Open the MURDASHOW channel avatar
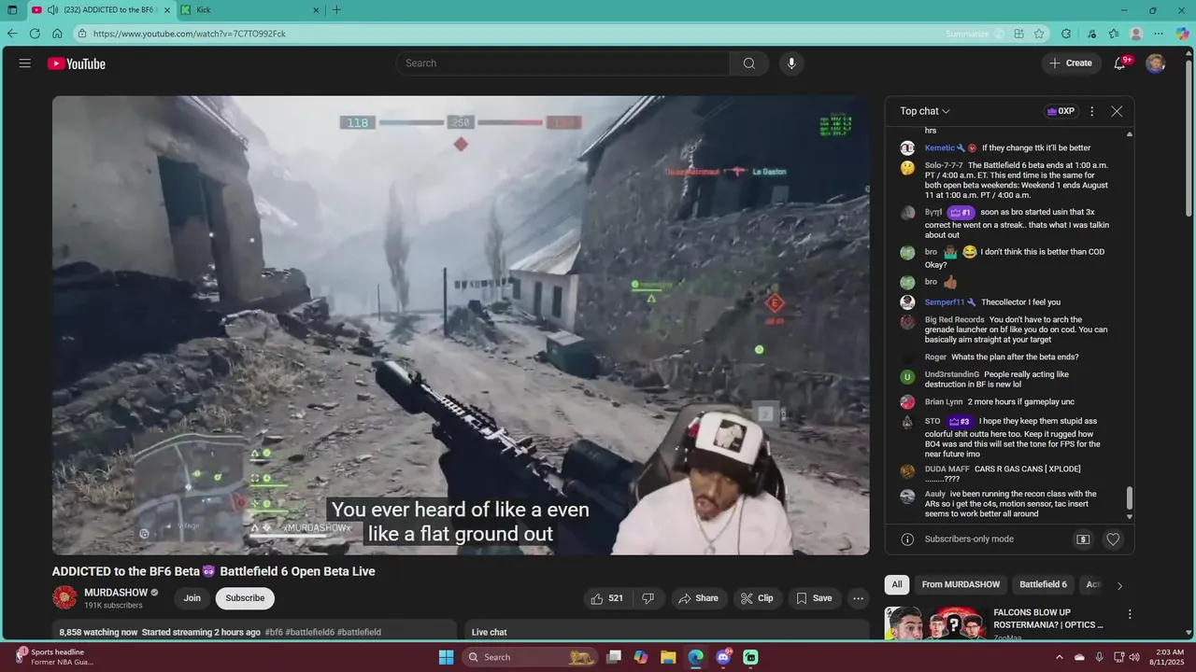 tap(64, 598)
